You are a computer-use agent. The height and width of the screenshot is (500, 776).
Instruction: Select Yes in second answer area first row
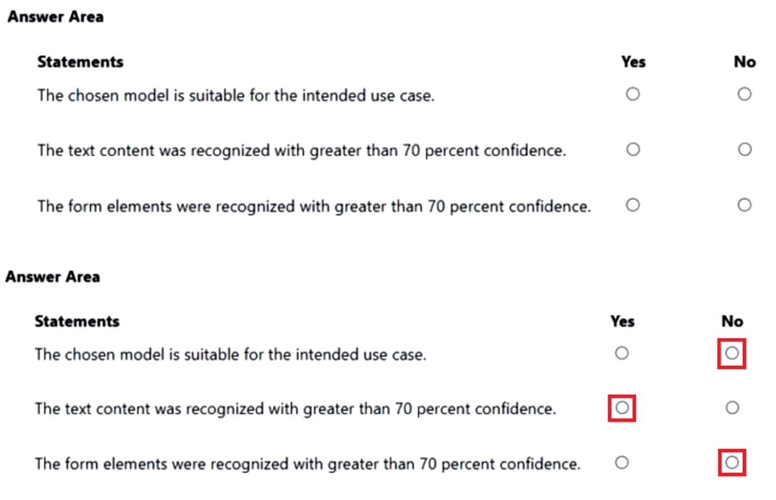[x=621, y=353]
